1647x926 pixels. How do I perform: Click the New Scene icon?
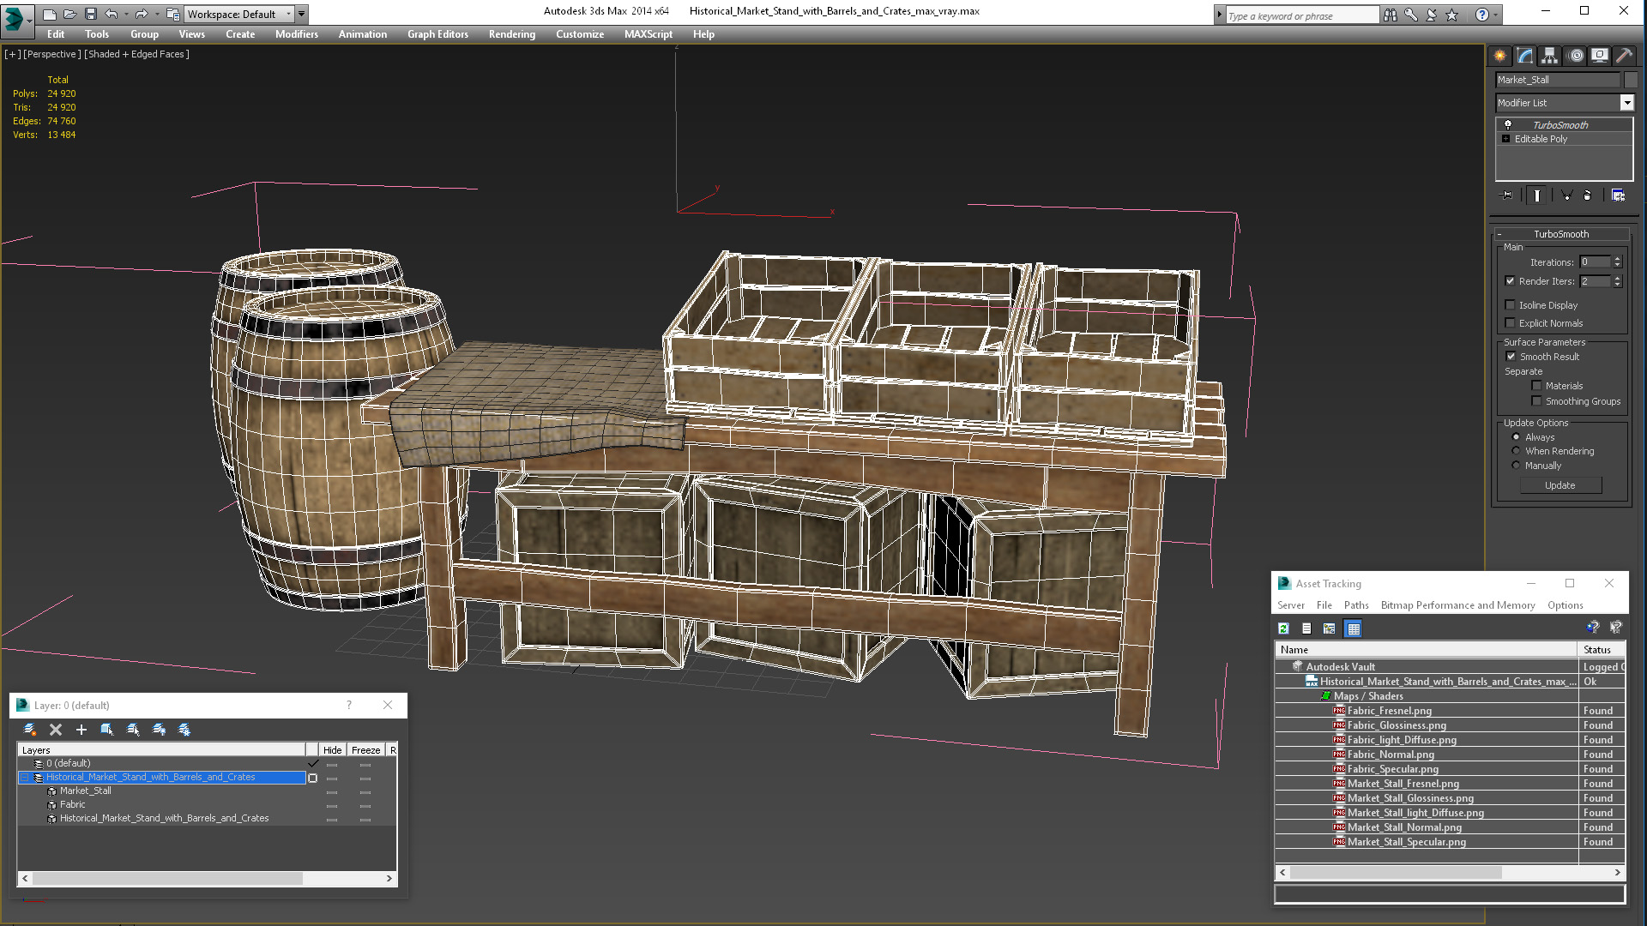(x=49, y=14)
